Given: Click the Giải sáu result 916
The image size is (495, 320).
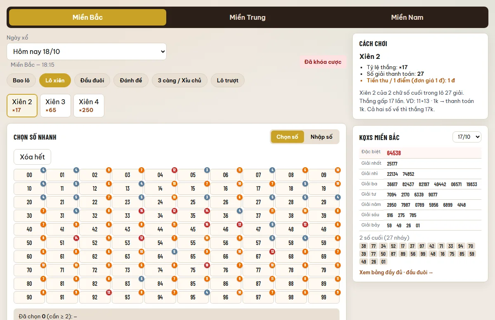Looking at the screenshot, I should pyautogui.click(x=390, y=215).
